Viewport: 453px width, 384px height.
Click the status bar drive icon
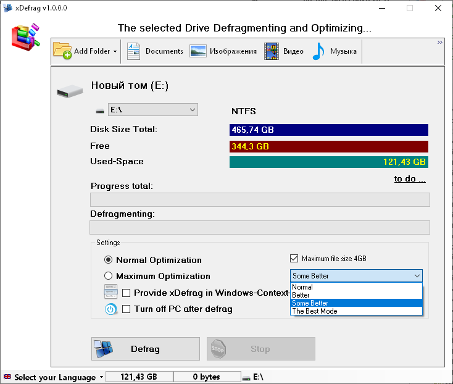coord(246,378)
